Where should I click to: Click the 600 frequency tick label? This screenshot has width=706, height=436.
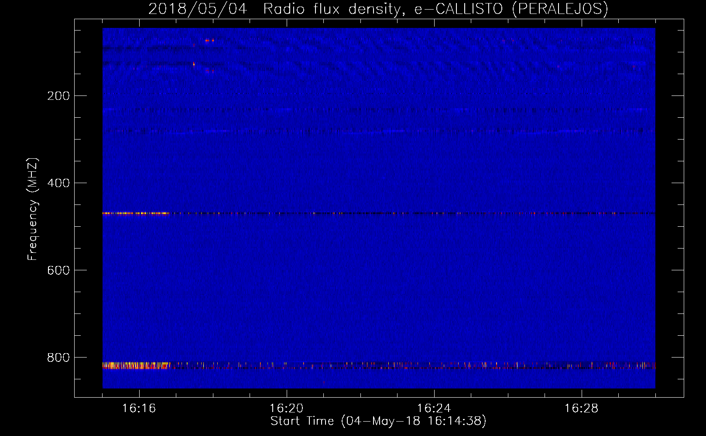pyautogui.click(x=58, y=270)
